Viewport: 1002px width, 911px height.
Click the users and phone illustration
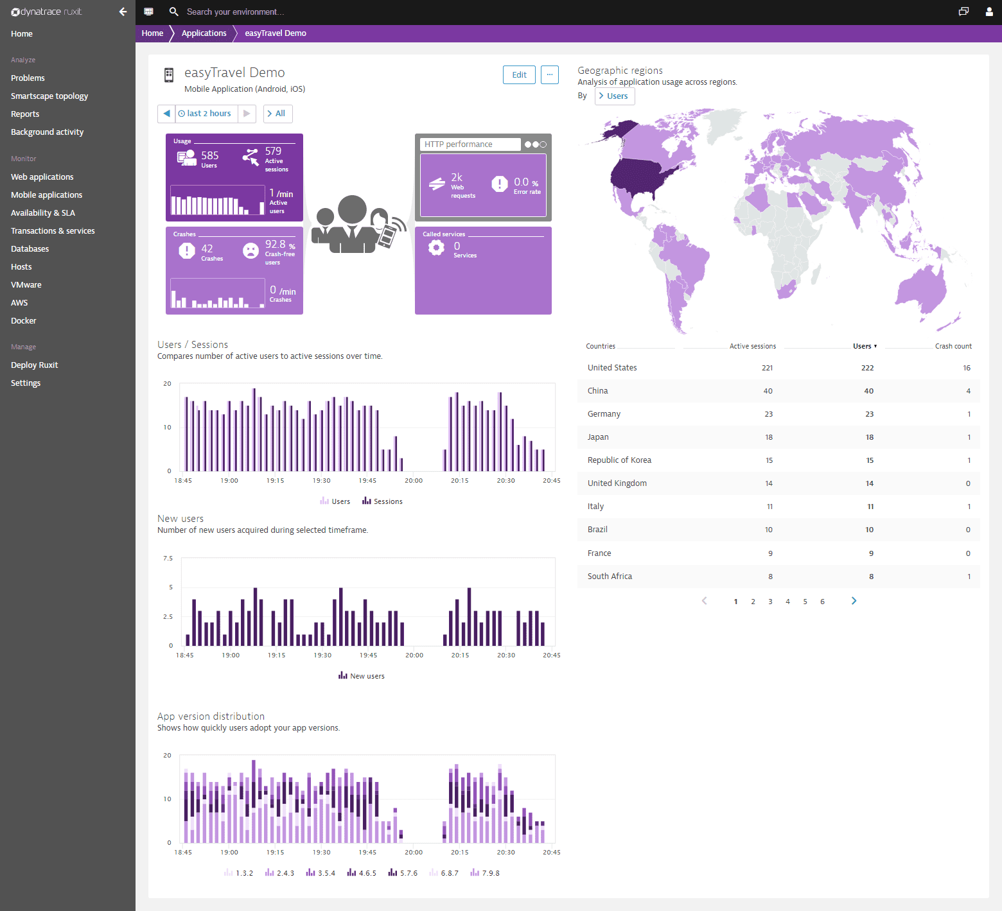coord(358,224)
